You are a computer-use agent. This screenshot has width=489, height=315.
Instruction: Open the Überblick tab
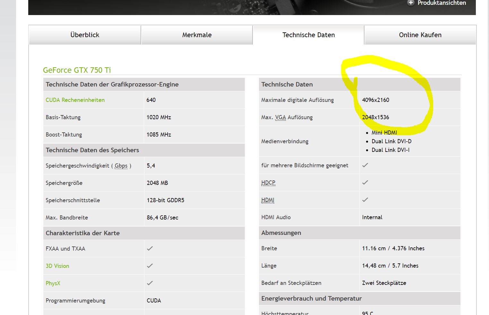pos(85,35)
